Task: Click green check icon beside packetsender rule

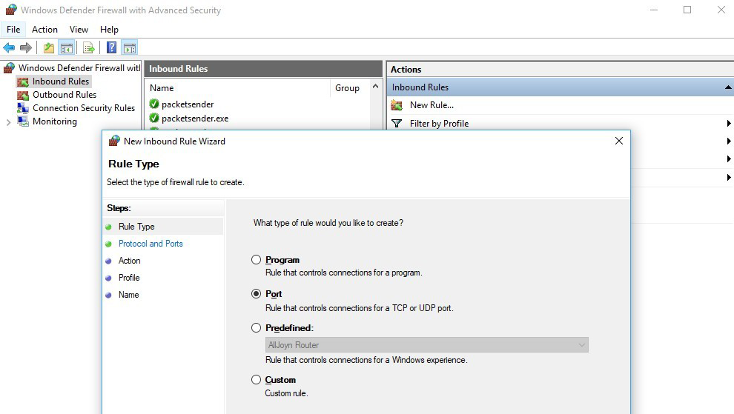Action: tap(154, 104)
